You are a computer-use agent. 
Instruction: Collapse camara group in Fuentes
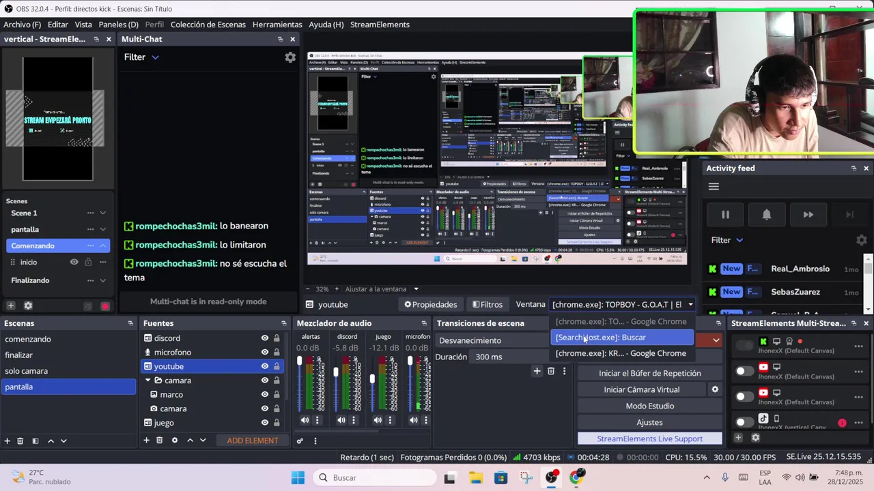(149, 381)
